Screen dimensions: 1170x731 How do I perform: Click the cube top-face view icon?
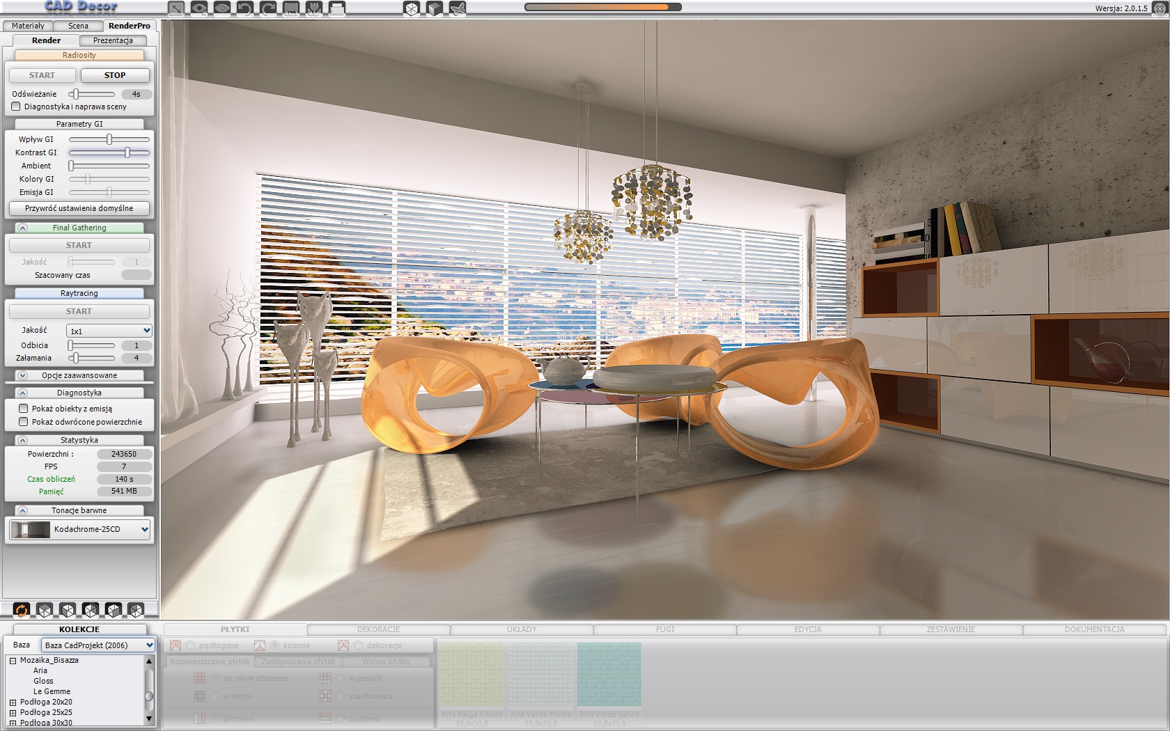point(45,610)
